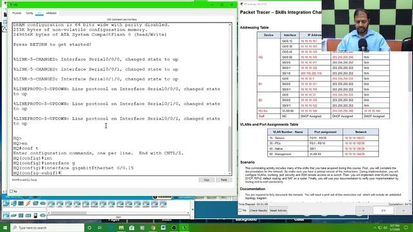Select the Switches subcategory icon
Viewport: 413px width, 232px height.
click(14, 215)
